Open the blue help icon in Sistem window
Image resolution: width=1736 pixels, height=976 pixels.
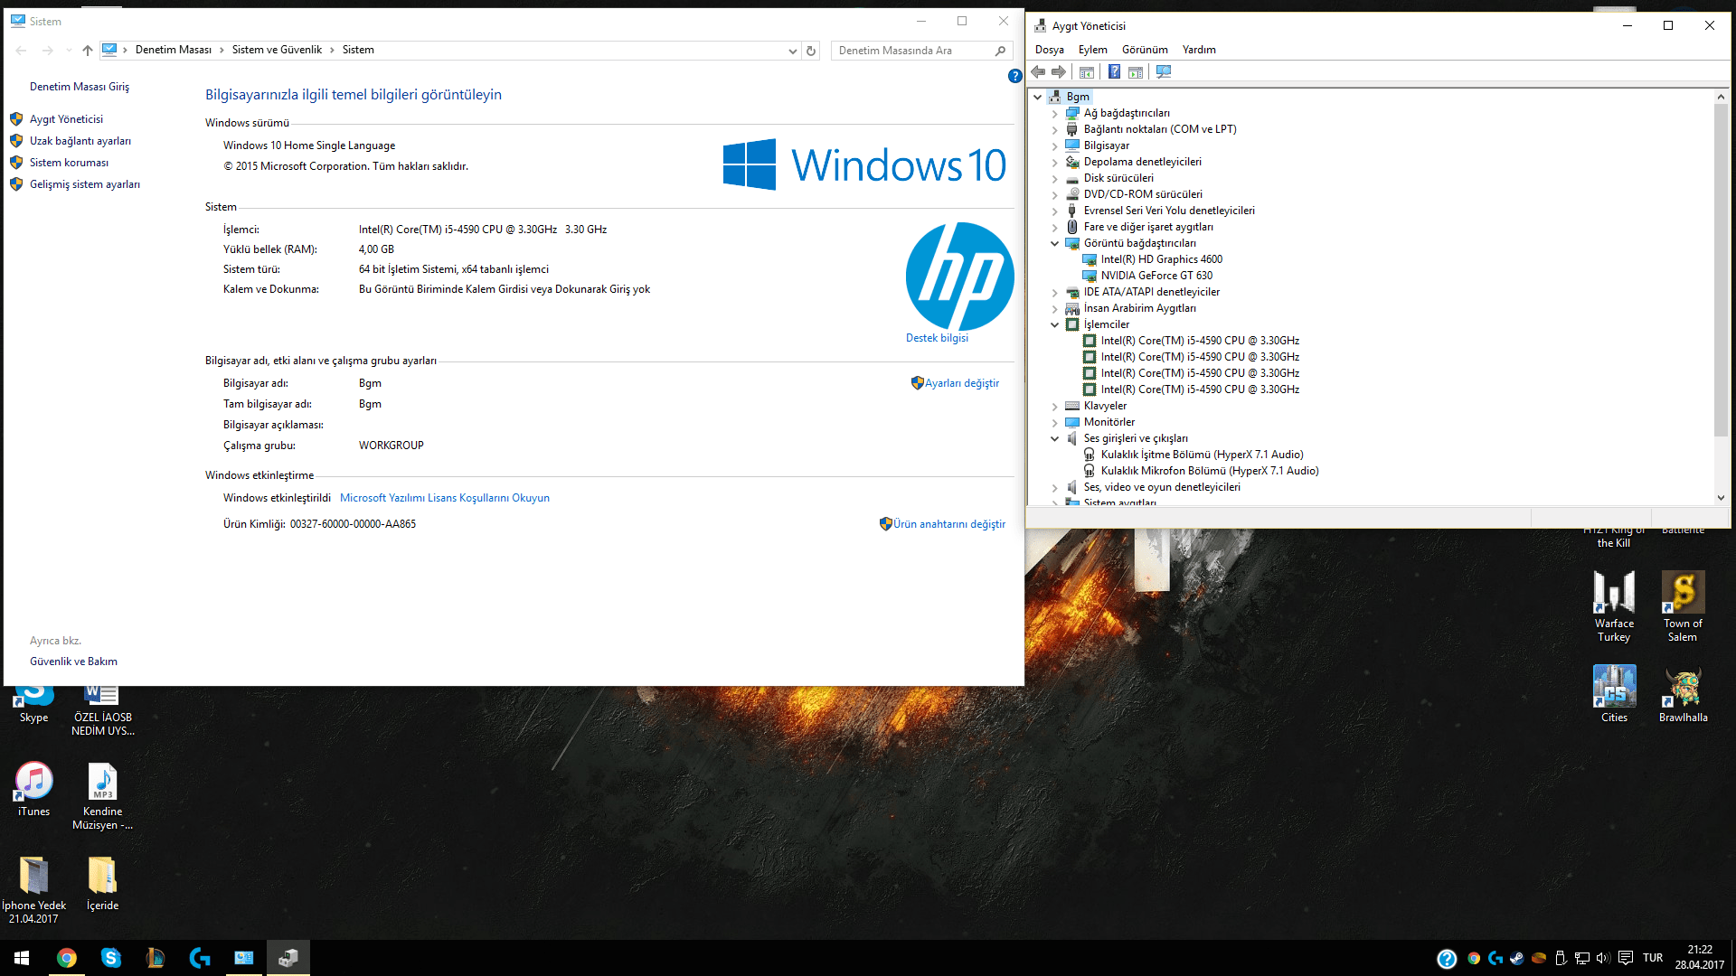click(x=1014, y=77)
